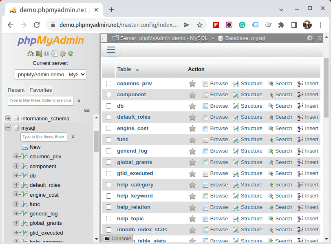Click Flipboard extension icon in browser toolbar

[216, 25]
